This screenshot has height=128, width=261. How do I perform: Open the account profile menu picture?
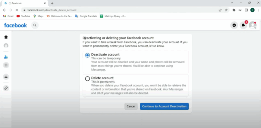pyautogui.click(x=253, y=25)
